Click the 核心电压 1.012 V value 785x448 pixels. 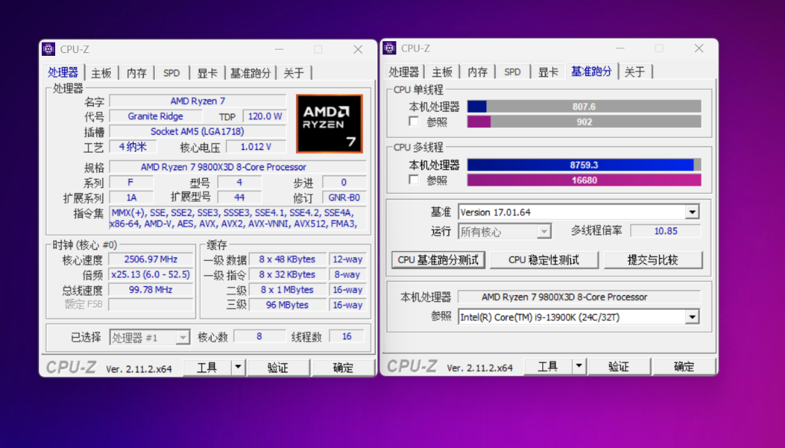256,147
